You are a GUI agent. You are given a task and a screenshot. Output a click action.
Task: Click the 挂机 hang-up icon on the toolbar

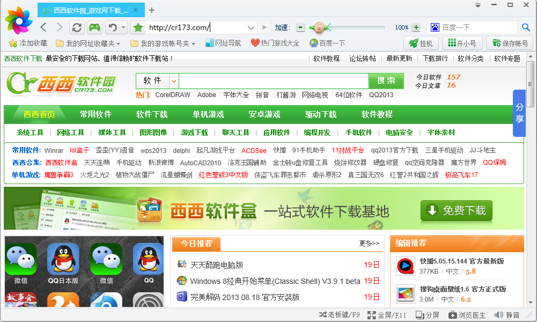point(421,43)
